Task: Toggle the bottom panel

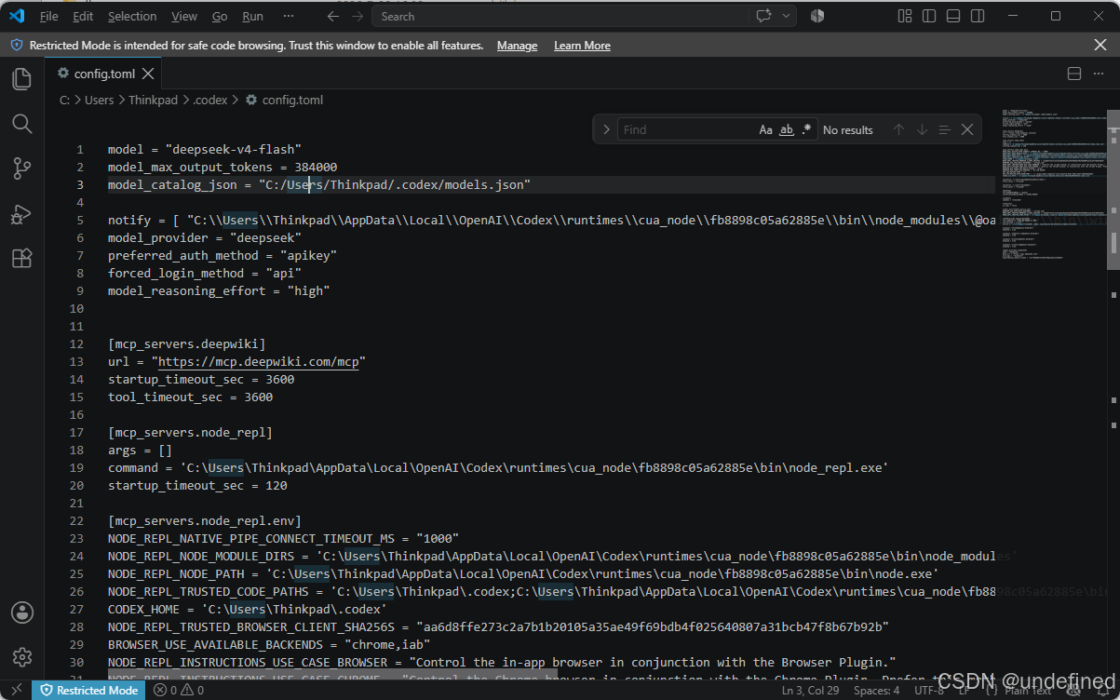Action: [953, 16]
